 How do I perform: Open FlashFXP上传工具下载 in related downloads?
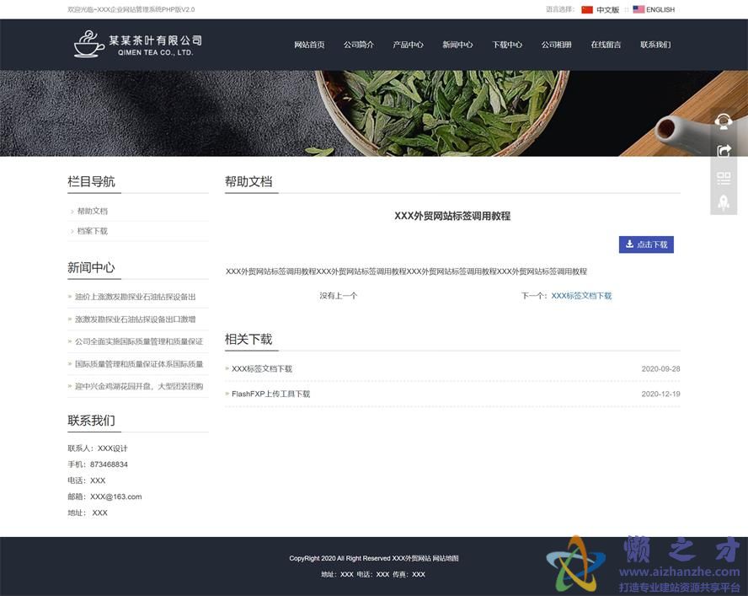[270, 394]
